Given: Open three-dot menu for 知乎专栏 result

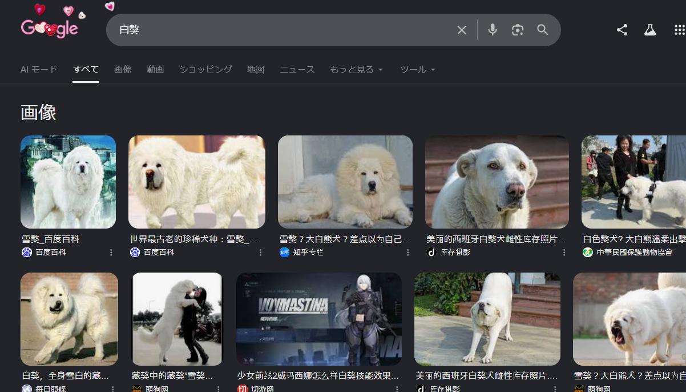Looking at the screenshot, I should 407,253.
